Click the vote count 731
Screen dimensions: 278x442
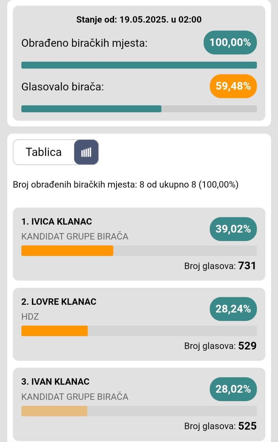[247, 266]
